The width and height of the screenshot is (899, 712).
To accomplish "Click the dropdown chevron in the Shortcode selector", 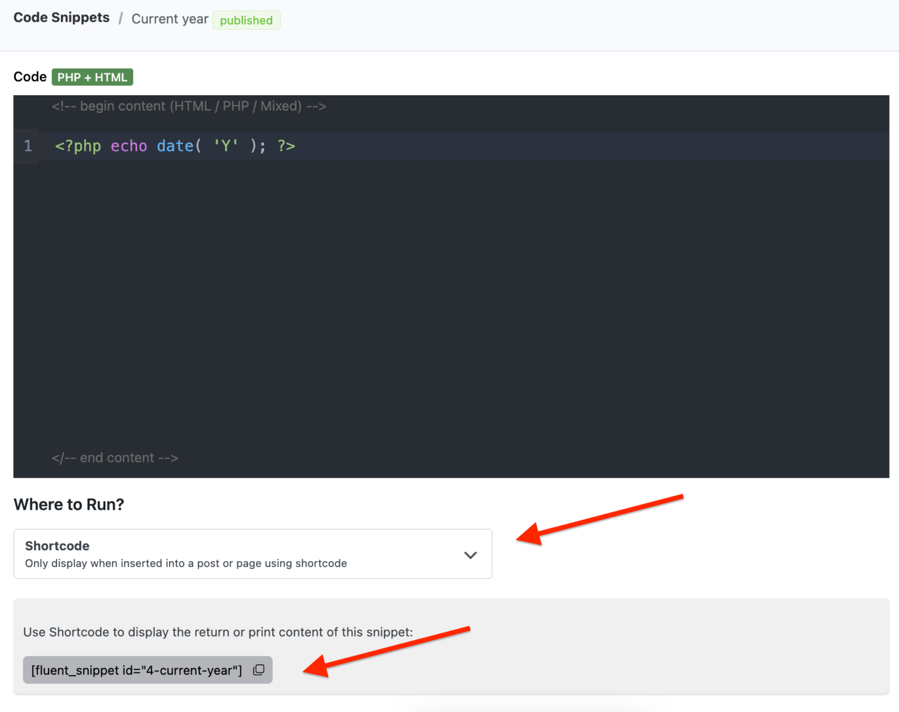I will (x=470, y=555).
